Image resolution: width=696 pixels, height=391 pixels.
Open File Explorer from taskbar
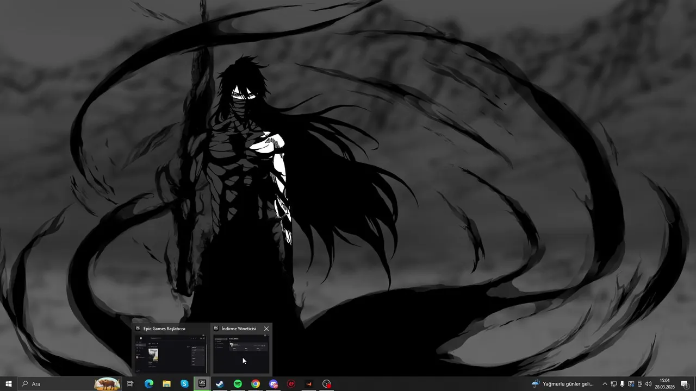tap(166, 384)
